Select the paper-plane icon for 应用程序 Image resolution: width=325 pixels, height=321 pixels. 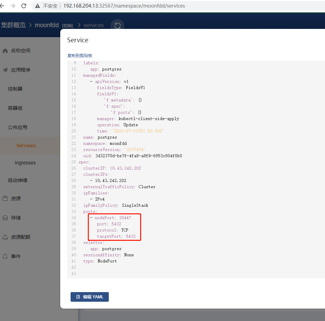coord(5,69)
